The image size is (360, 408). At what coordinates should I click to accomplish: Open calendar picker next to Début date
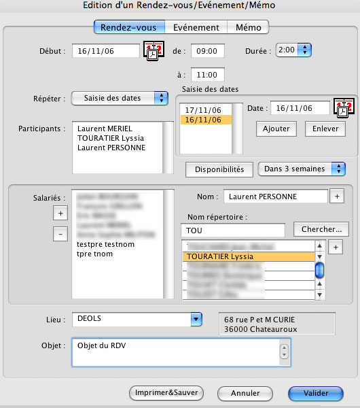pos(154,50)
